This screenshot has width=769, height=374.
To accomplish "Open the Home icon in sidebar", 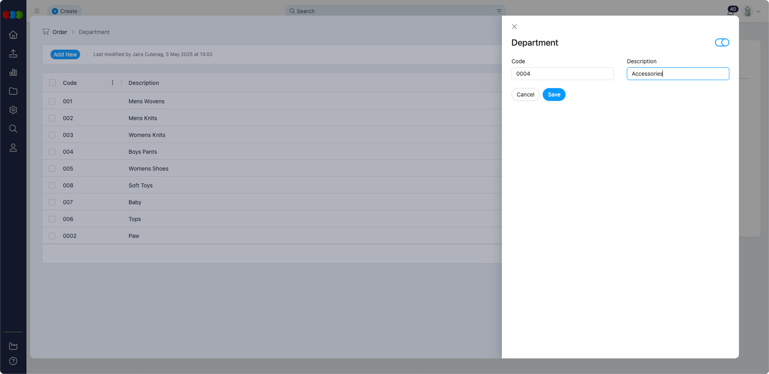I will coord(13,35).
